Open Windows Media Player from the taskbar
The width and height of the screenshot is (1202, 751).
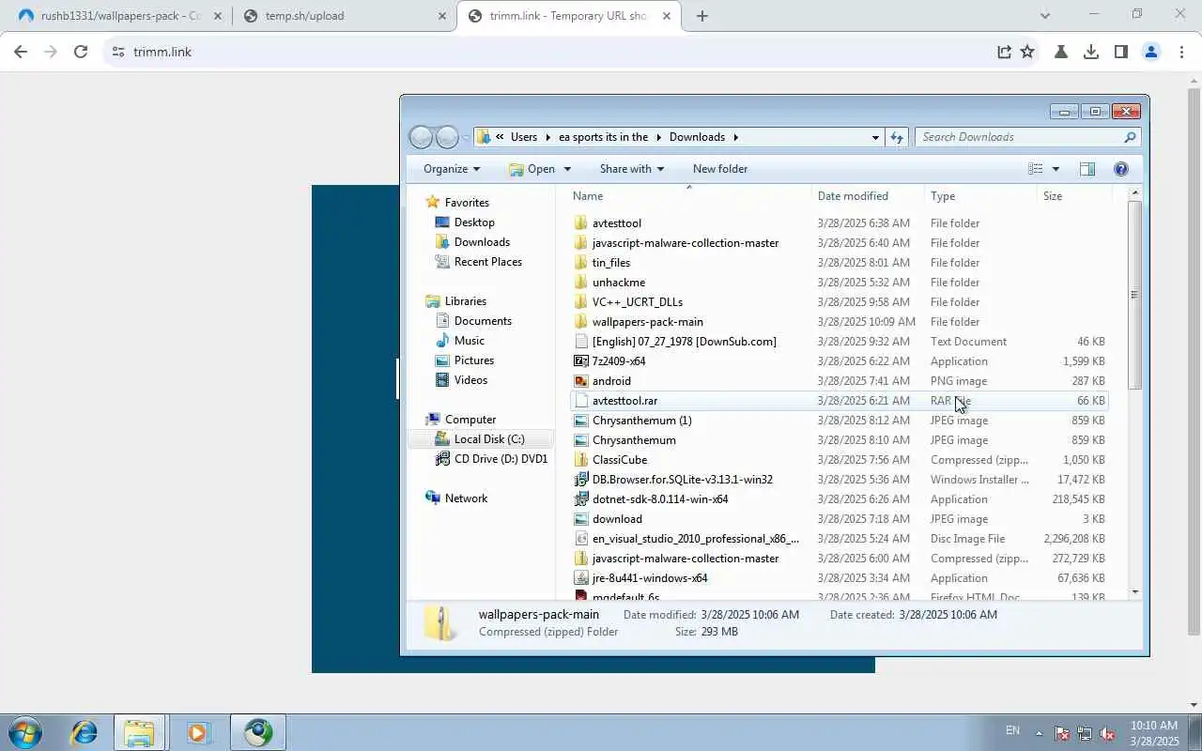tap(198, 732)
